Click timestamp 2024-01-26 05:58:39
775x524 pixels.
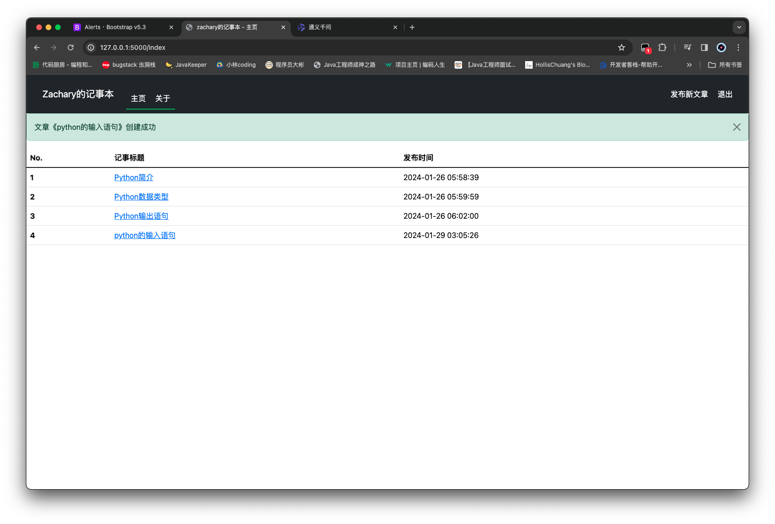(x=441, y=177)
